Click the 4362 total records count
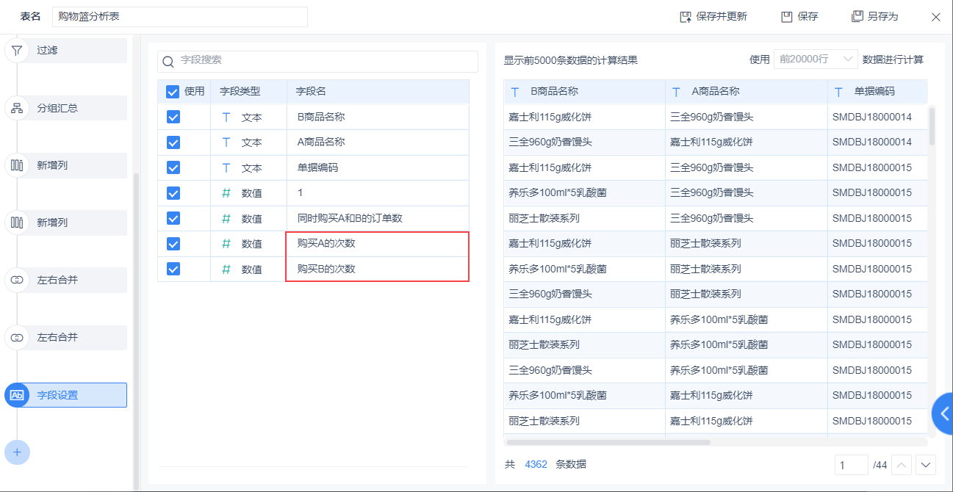 click(x=536, y=464)
